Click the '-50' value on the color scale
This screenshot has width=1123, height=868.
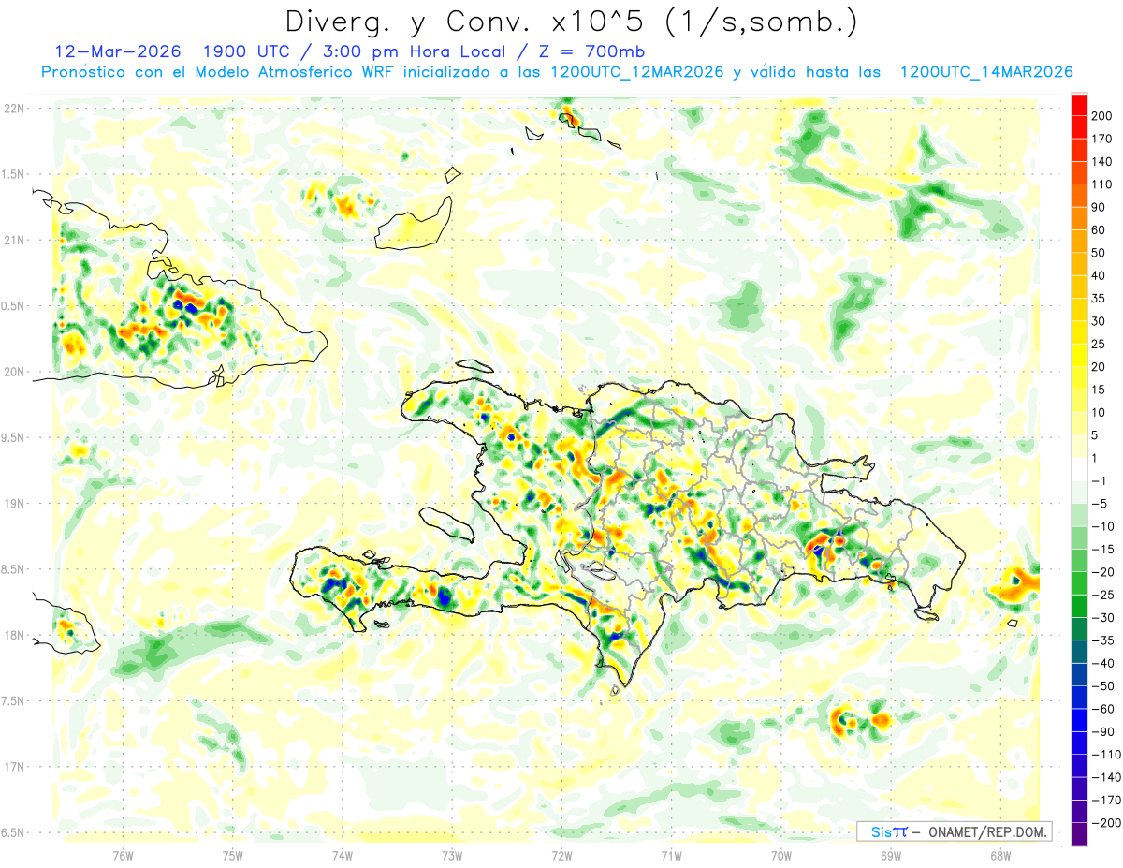point(1103,686)
